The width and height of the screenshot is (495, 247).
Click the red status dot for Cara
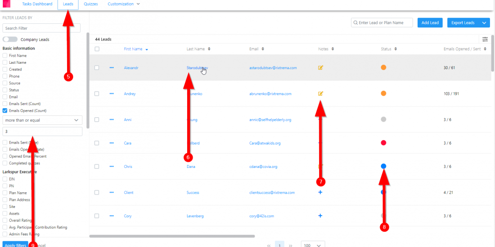383,143
